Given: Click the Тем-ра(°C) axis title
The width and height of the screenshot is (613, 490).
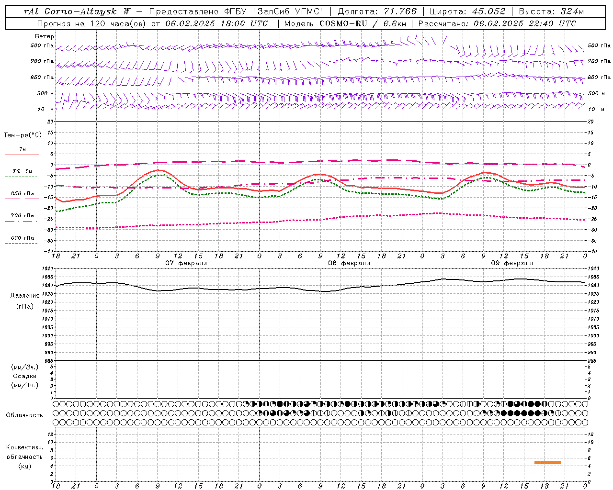Looking at the screenshot, I should click(x=23, y=135).
